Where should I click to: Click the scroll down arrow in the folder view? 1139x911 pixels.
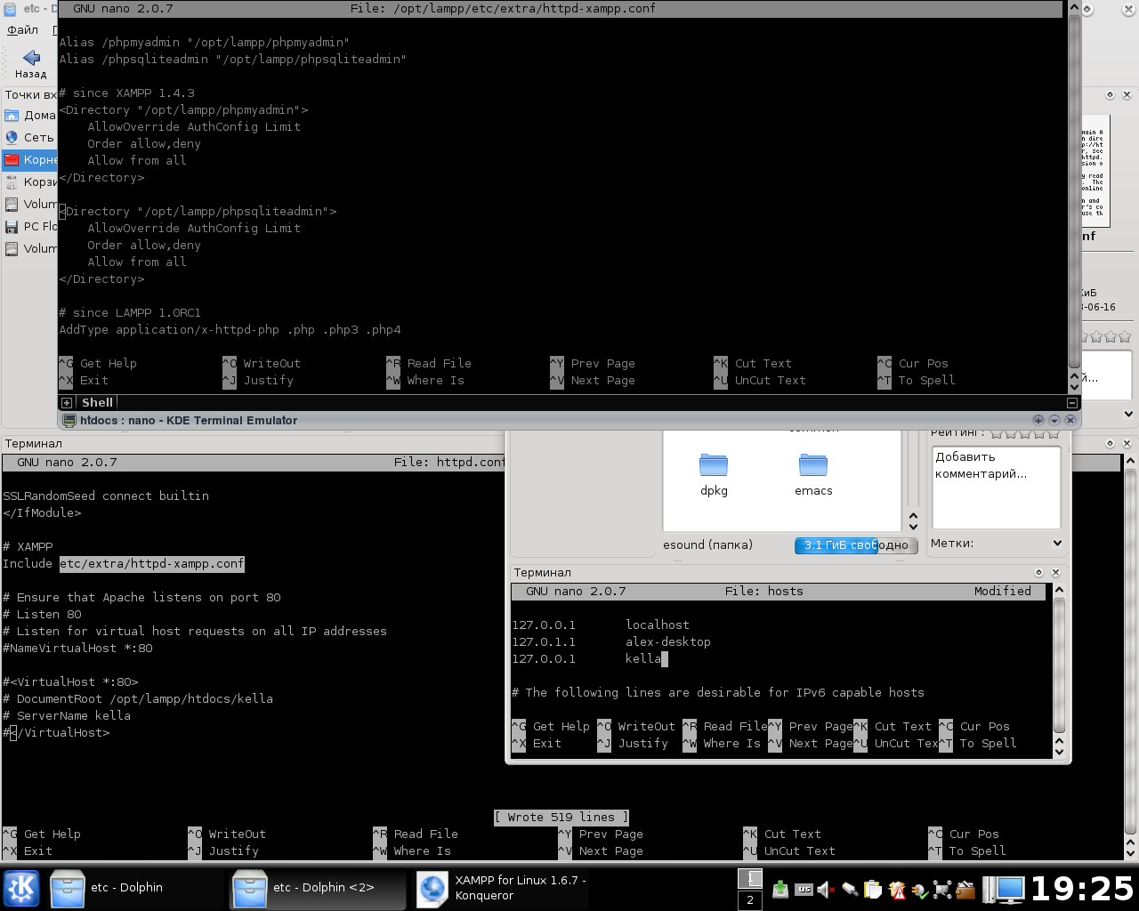[913, 525]
